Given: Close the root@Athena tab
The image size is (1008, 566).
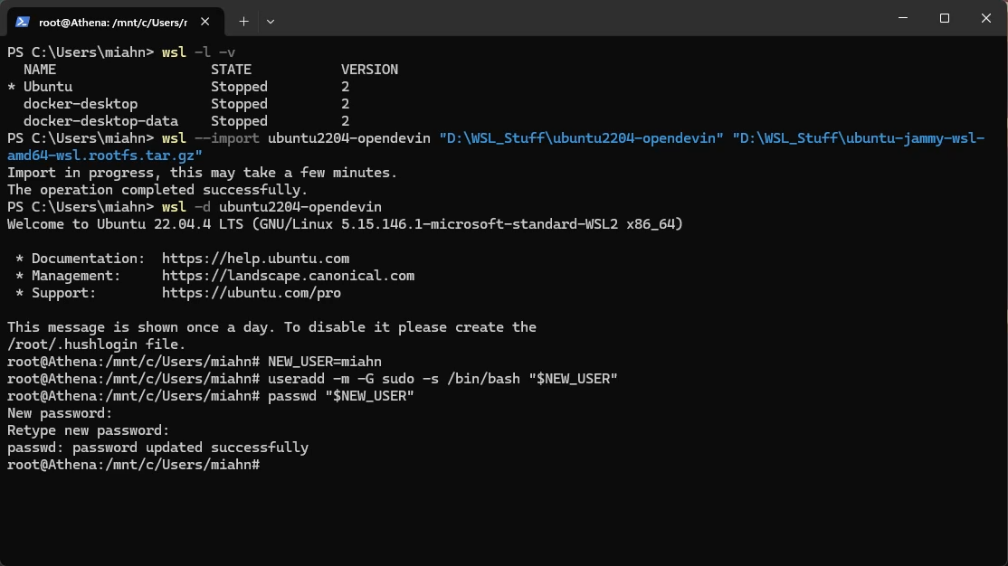Looking at the screenshot, I should click(x=205, y=22).
